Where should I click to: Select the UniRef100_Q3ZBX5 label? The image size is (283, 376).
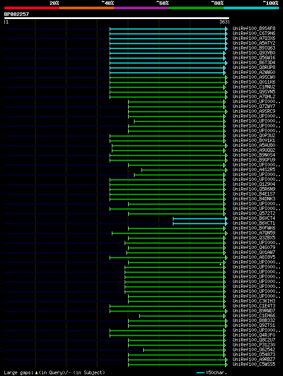254,238
